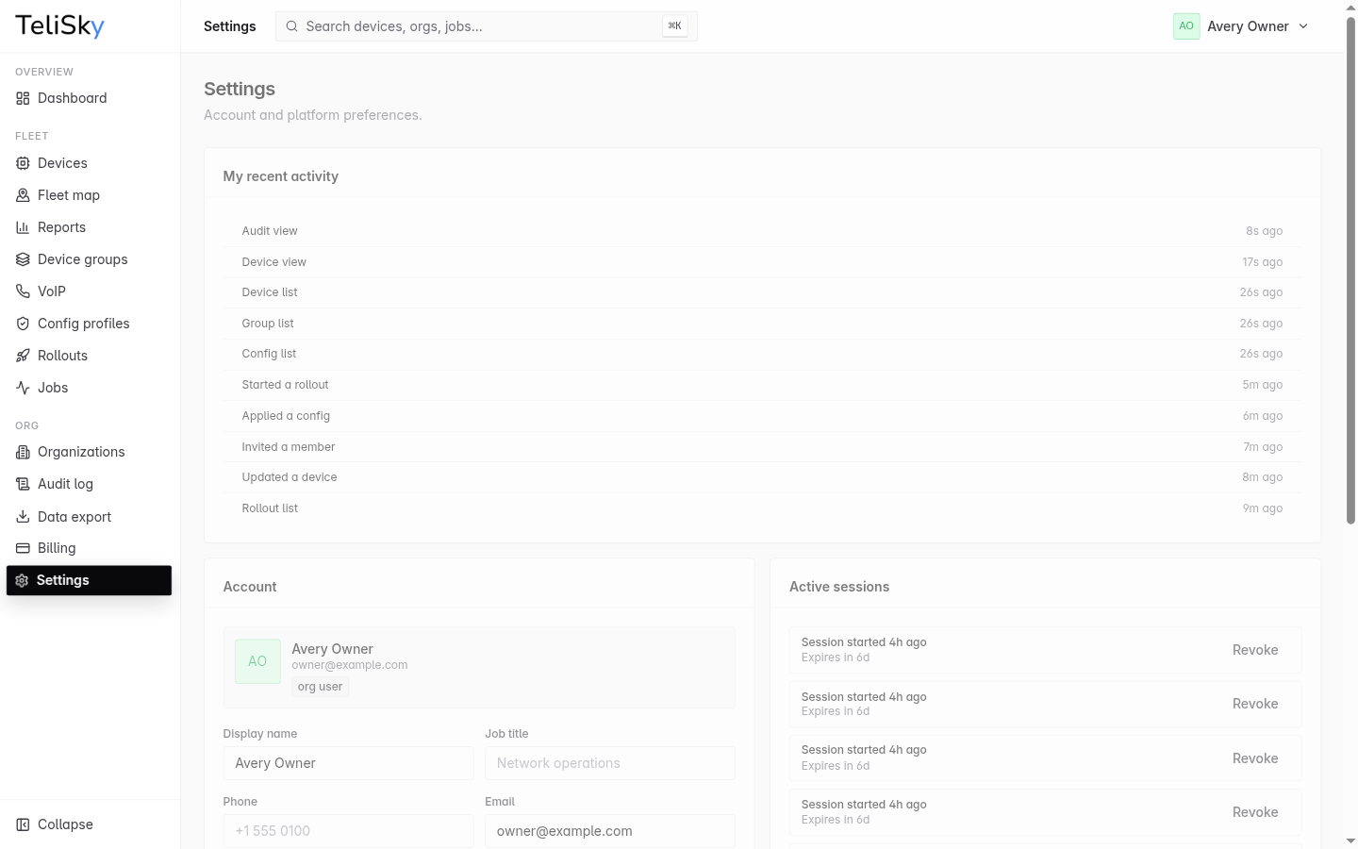1358x849 pixels.
Task: Click the Fleet map pin icon
Action: click(23, 195)
